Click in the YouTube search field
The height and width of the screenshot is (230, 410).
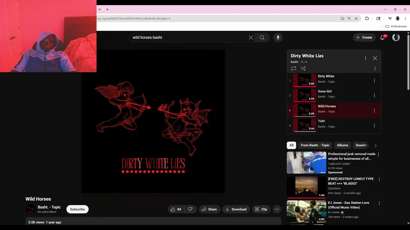(x=189, y=37)
